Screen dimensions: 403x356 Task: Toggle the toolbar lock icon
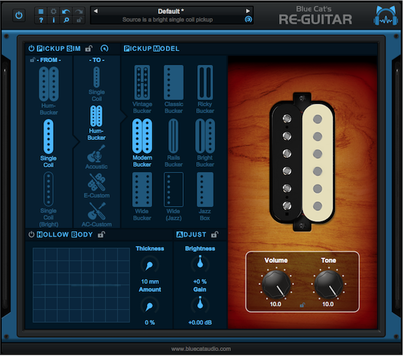[x=79, y=20]
